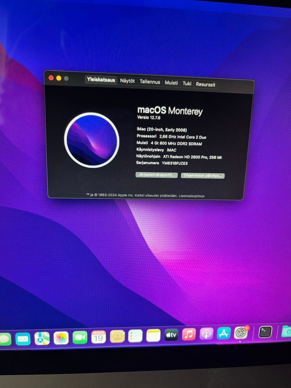Minimize the About This Mac window
The width and height of the screenshot is (291, 388).
pos(59,78)
